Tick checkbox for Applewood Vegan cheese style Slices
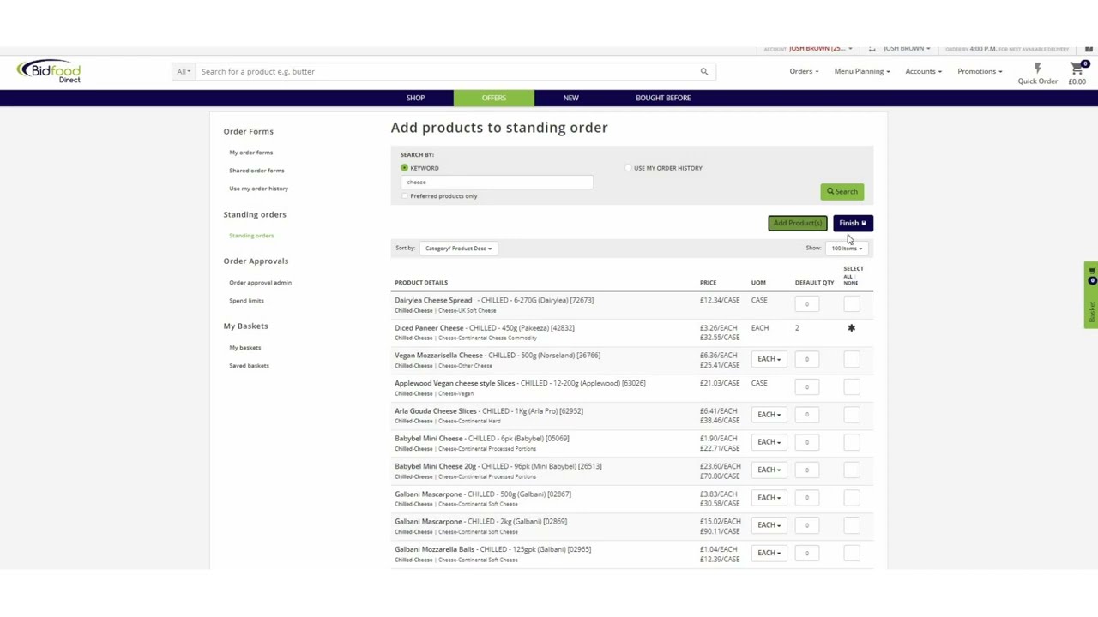This screenshot has width=1098, height=617. (x=851, y=386)
